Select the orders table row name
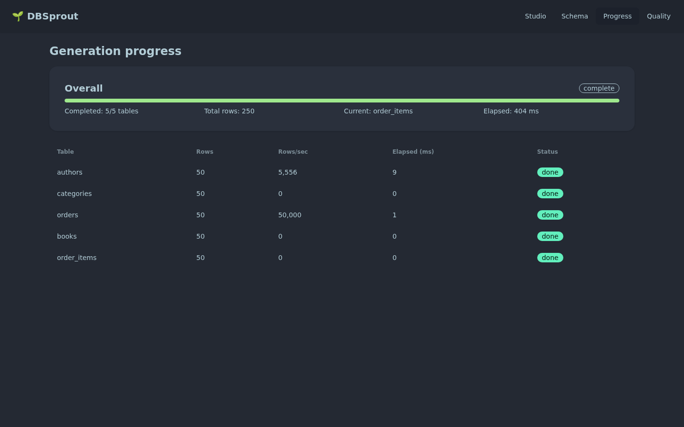Screen dimensions: 684x427 pos(67,215)
